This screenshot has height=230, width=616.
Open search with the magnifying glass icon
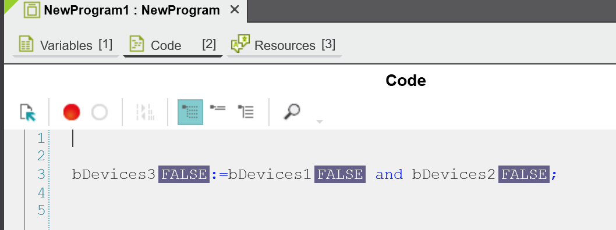pyautogui.click(x=292, y=112)
